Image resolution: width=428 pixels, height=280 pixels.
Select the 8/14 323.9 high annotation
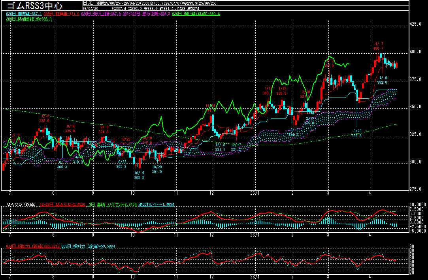point(70,128)
